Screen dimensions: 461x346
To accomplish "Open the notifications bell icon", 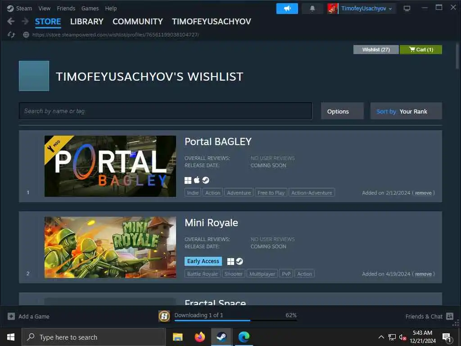I will [x=312, y=9].
